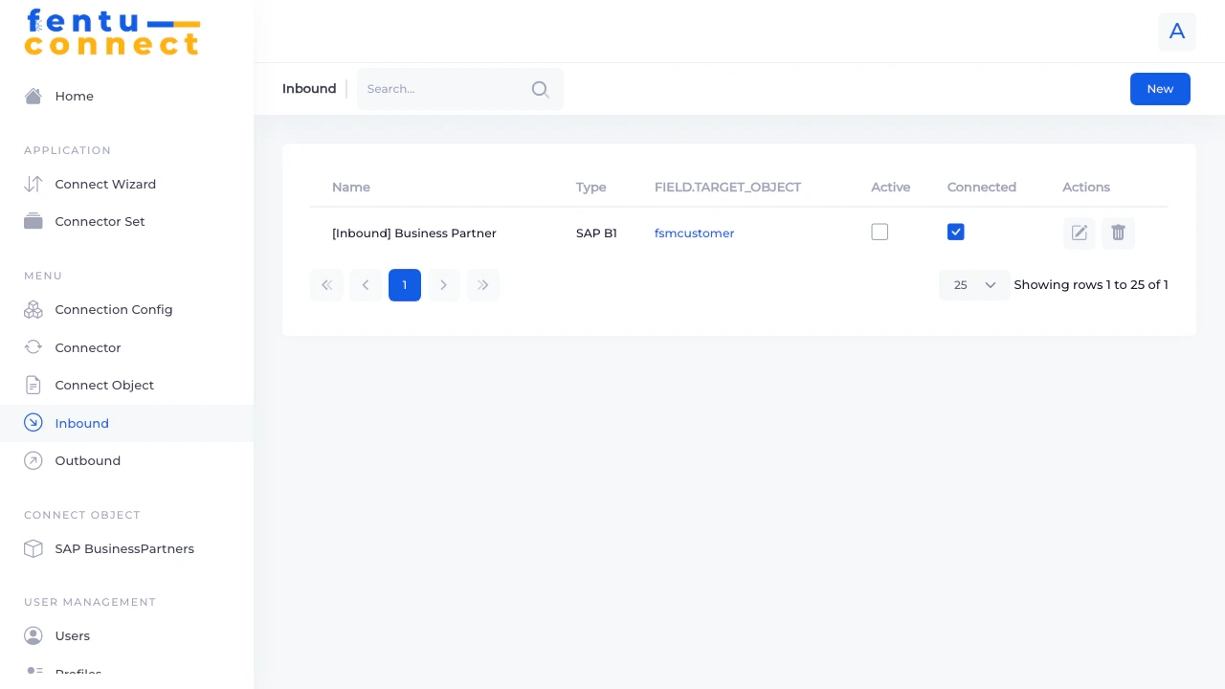Sort by the Name column header
This screenshot has height=689, width=1225.
coord(351,188)
